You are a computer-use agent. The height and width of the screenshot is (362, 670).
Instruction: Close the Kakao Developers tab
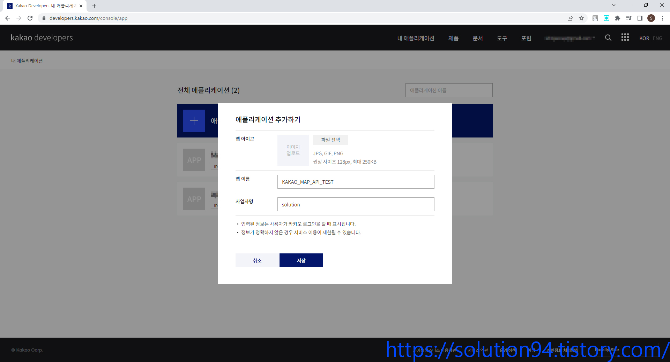point(81,6)
